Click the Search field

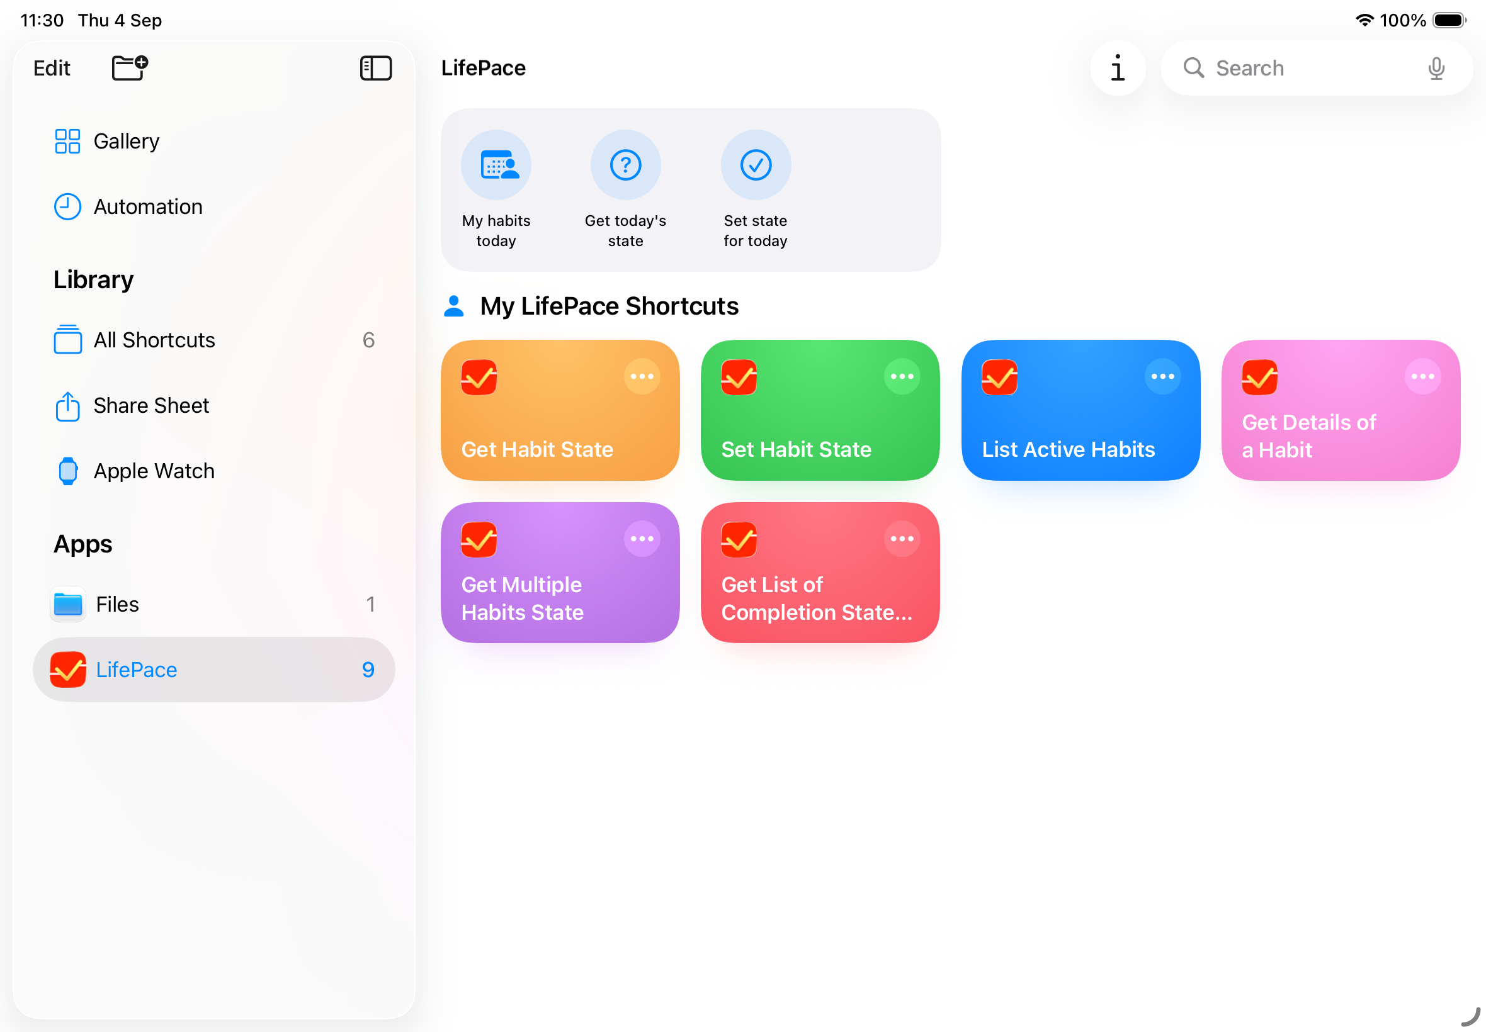click(x=1317, y=68)
